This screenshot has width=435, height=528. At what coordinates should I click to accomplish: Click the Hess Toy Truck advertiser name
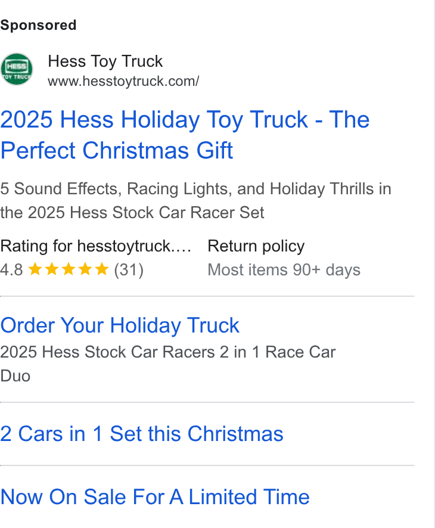click(x=105, y=61)
